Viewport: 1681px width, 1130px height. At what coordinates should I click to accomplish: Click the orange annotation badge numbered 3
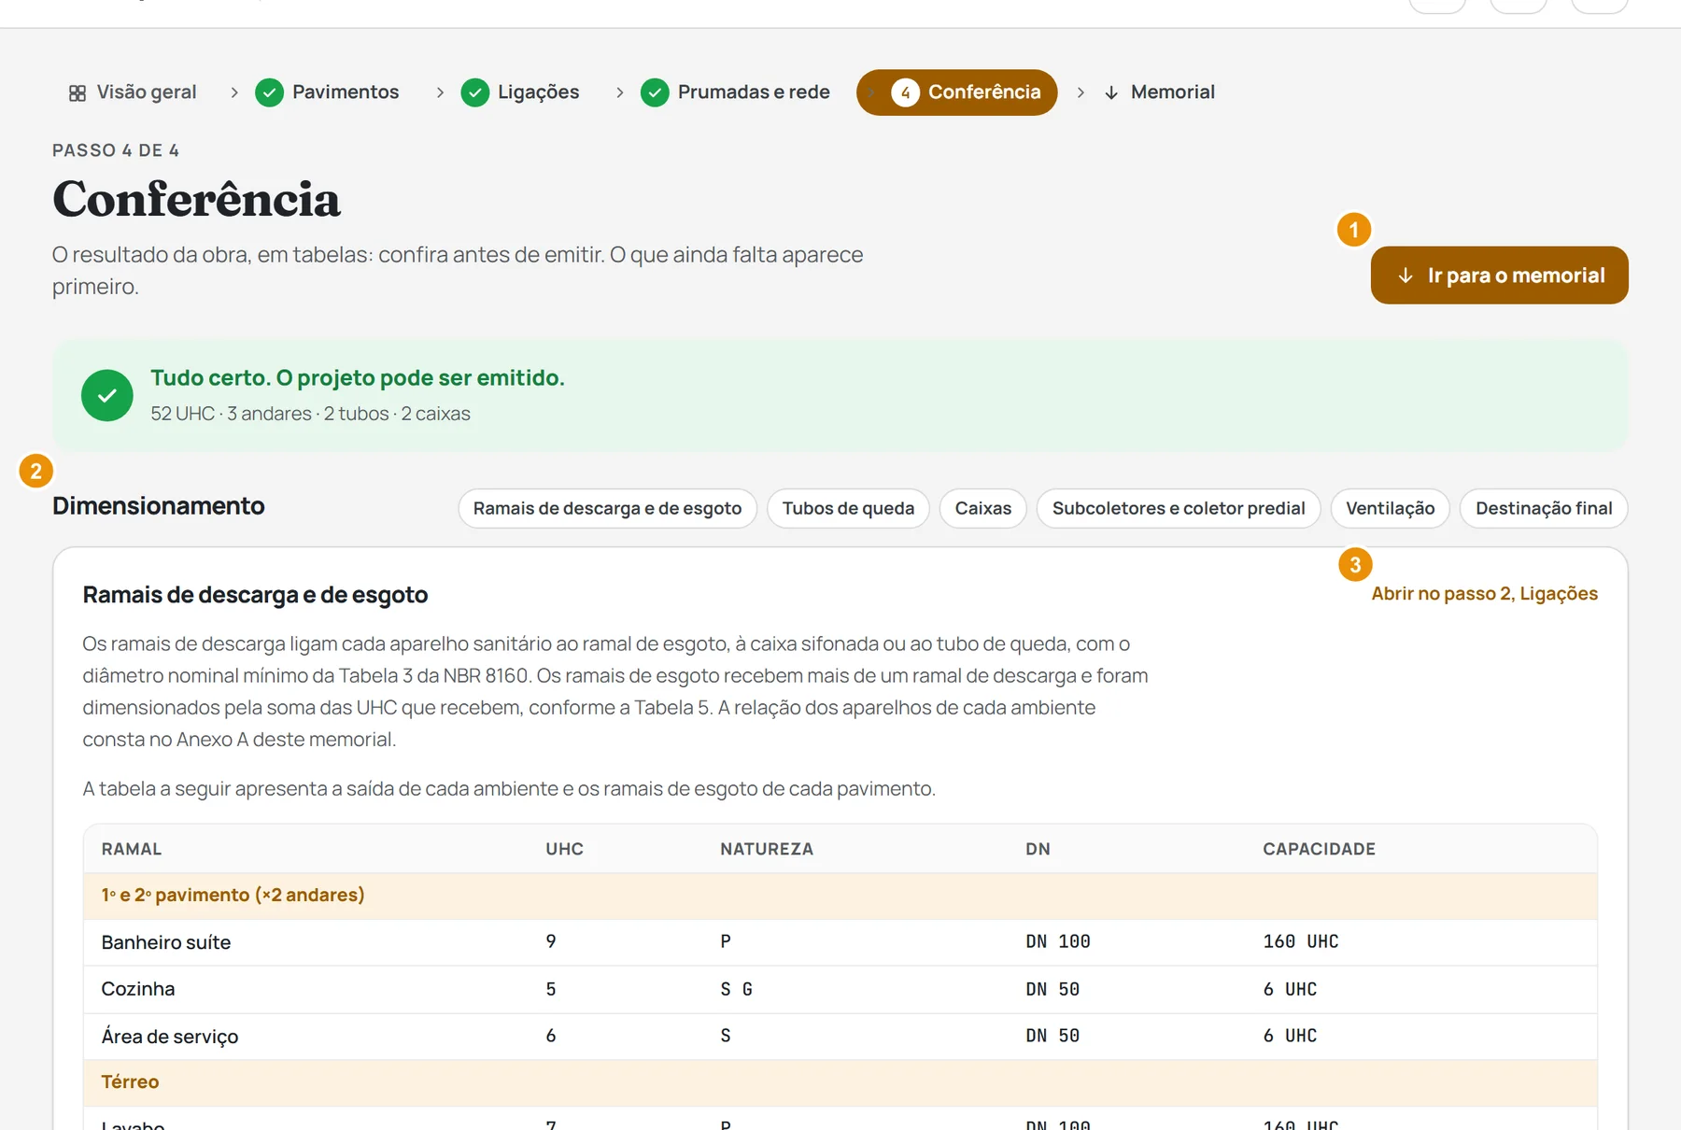[1355, 564]
